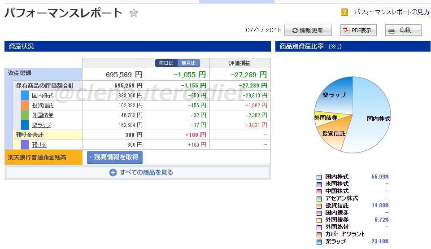Click legend swatch for 楽ラップ
The width and height of the screenshot is (431, 249).
319,242
